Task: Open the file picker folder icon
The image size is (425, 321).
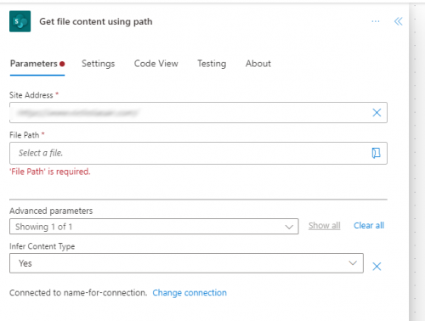Action: point(376,153)
